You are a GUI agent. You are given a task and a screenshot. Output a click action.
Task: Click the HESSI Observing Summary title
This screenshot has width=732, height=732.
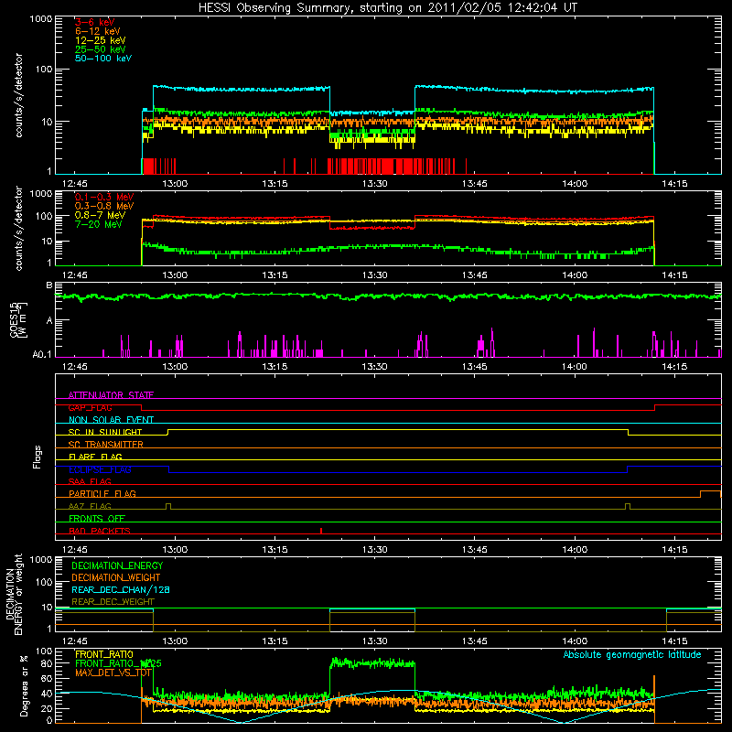[387, 7]
